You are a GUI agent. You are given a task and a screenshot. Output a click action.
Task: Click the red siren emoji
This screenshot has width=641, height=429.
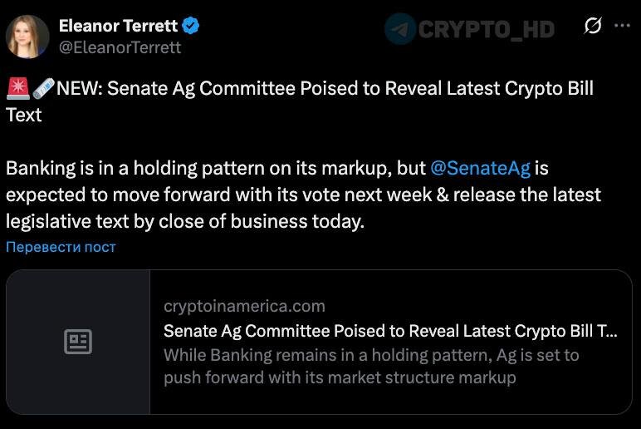[17, 89]
